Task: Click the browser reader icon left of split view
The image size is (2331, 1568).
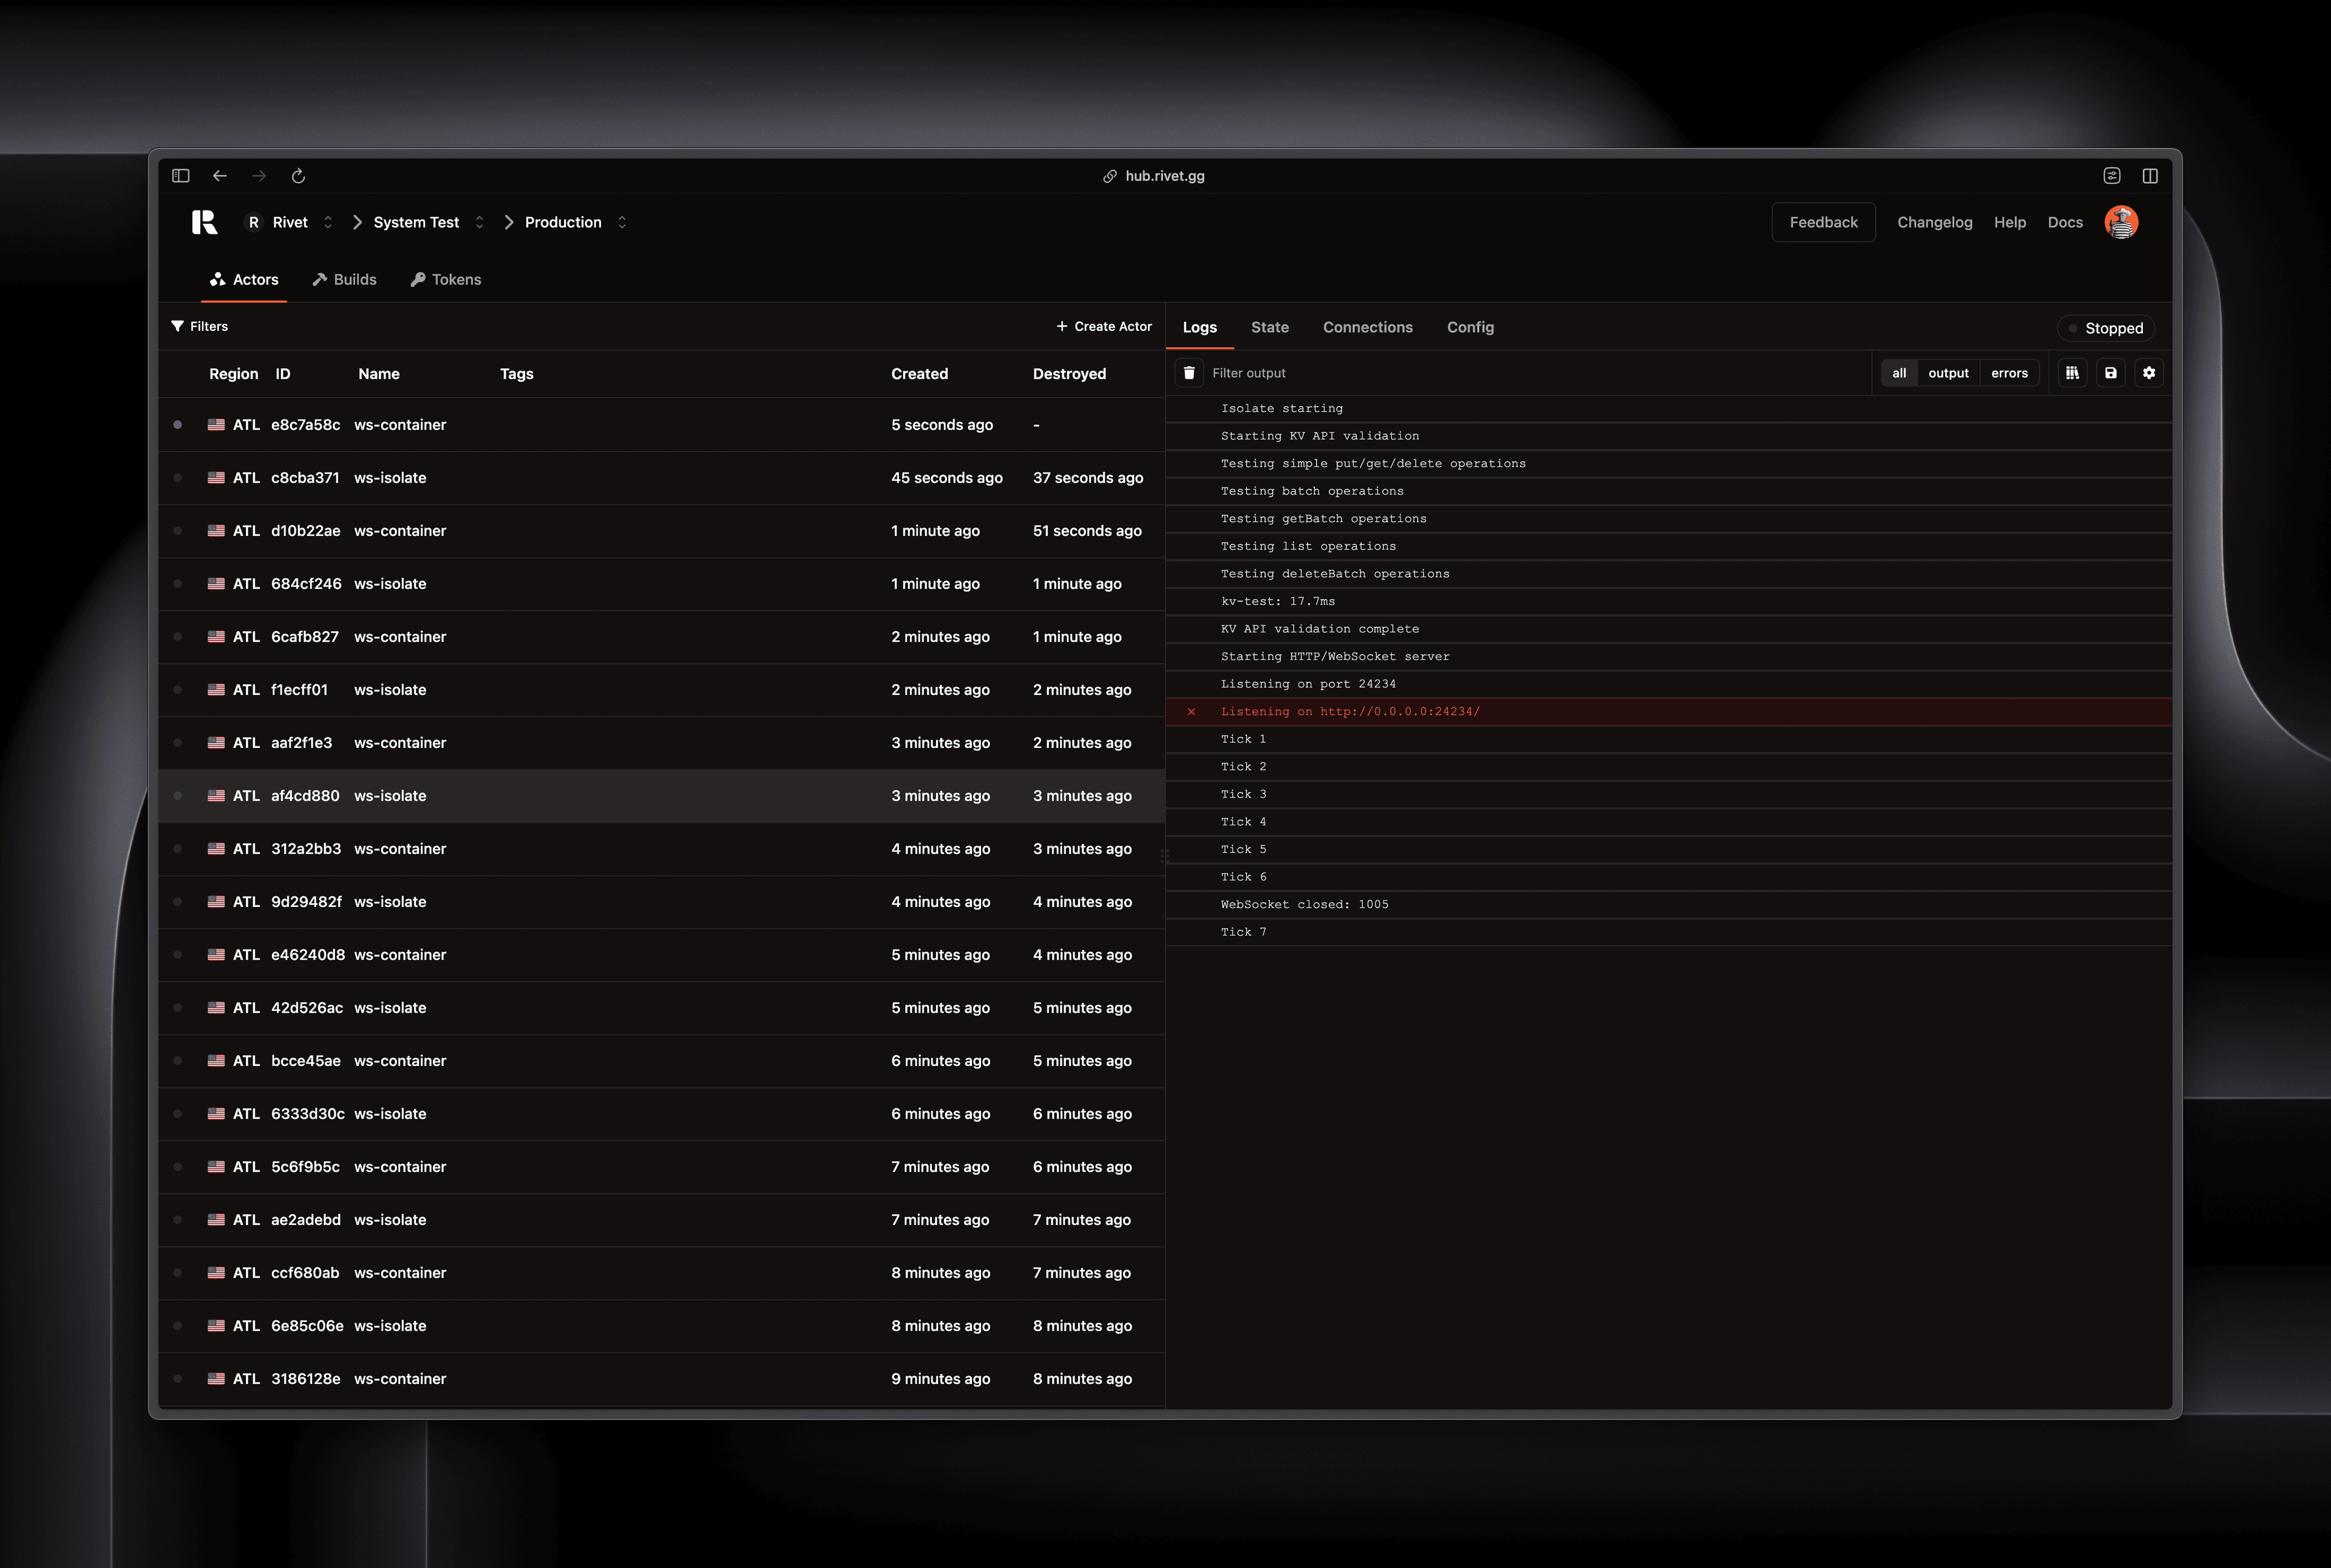Action: point(2112,176)
